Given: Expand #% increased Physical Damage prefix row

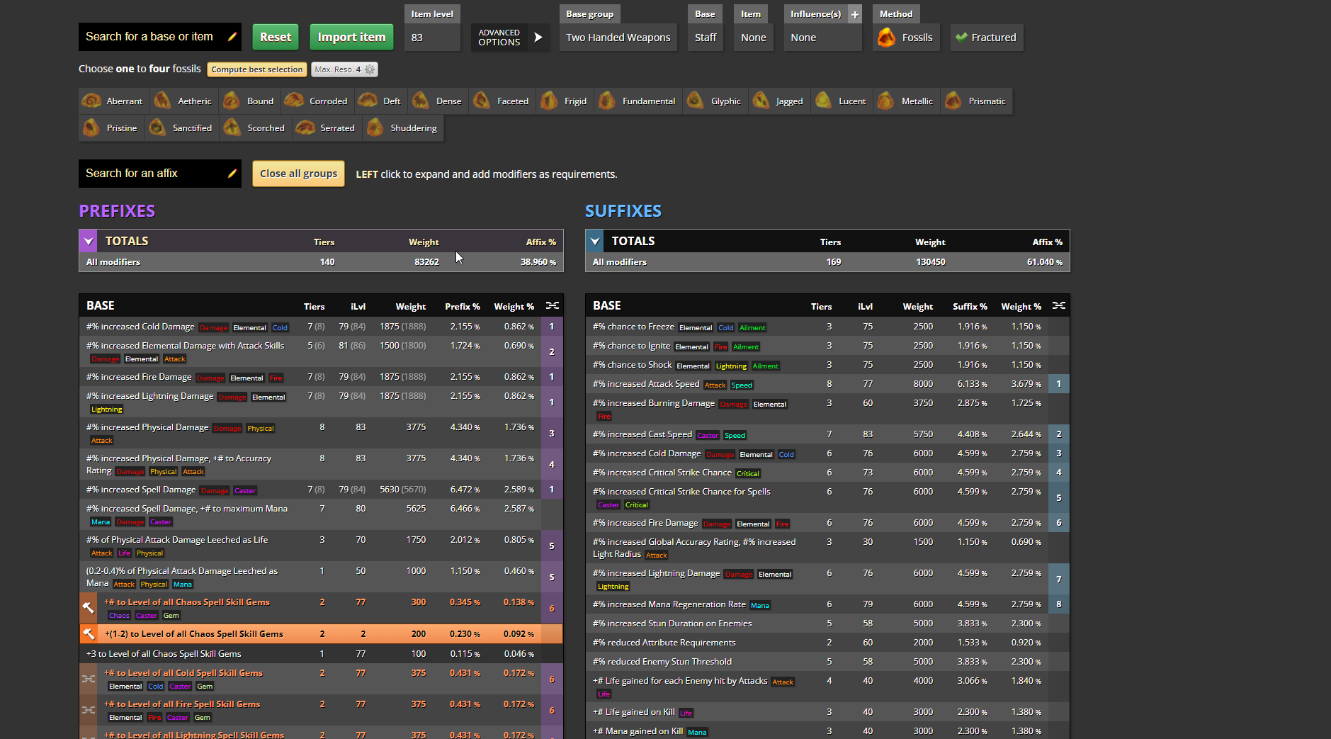Looking at the screenshot, I should pyautogui.click(x=321, y=433).
